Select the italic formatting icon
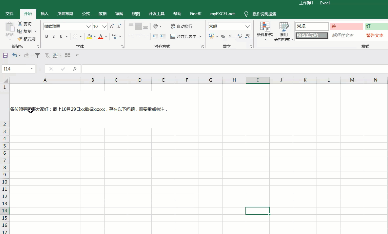This screenshot has width=388, height=234. tap(53, 36)
